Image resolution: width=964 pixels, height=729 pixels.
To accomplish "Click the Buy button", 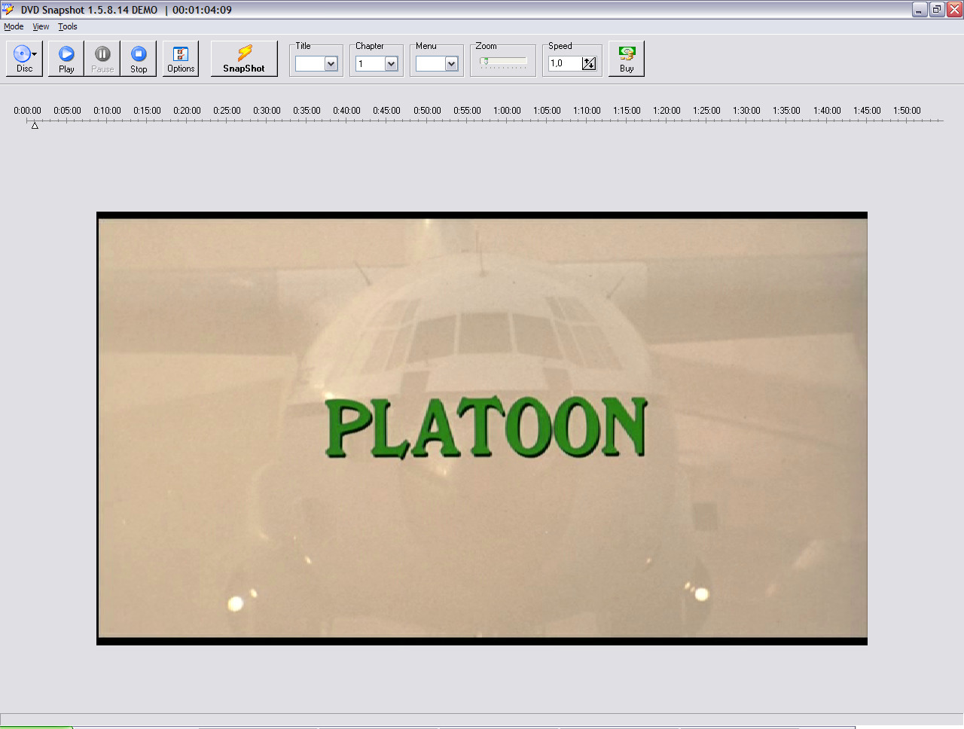I will (x=627, y=59).
